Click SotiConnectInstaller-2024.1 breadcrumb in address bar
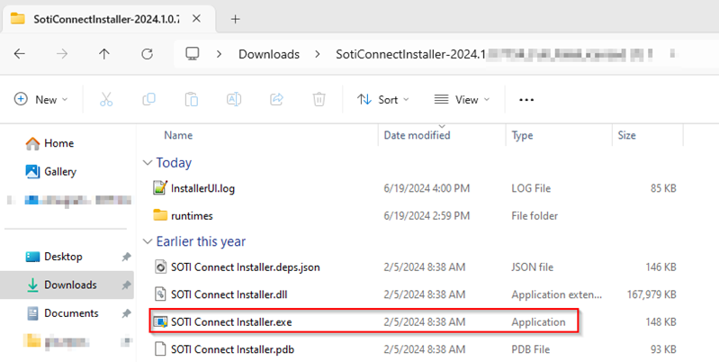The width and height of the screenshot is (719, 362). click(x=410, y=54)
